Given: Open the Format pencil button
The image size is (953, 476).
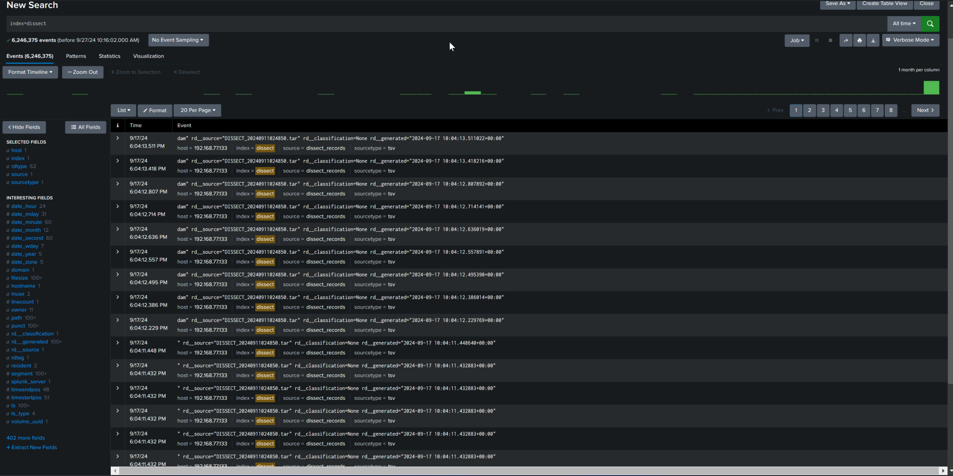Looking at the screenshot, I should (x=155, y=111).
